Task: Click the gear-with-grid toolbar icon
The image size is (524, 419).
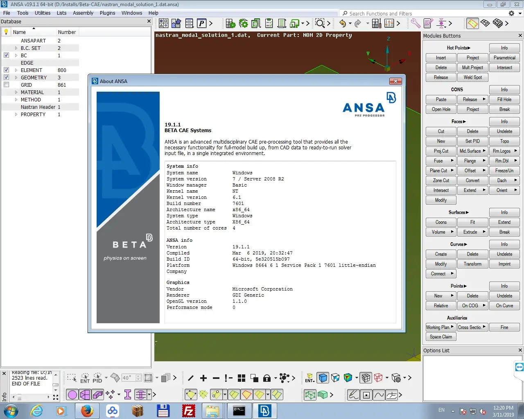Action: (230, 23)
